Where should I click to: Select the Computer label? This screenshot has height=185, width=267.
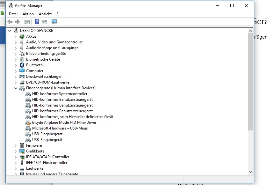tap(35, 71)
